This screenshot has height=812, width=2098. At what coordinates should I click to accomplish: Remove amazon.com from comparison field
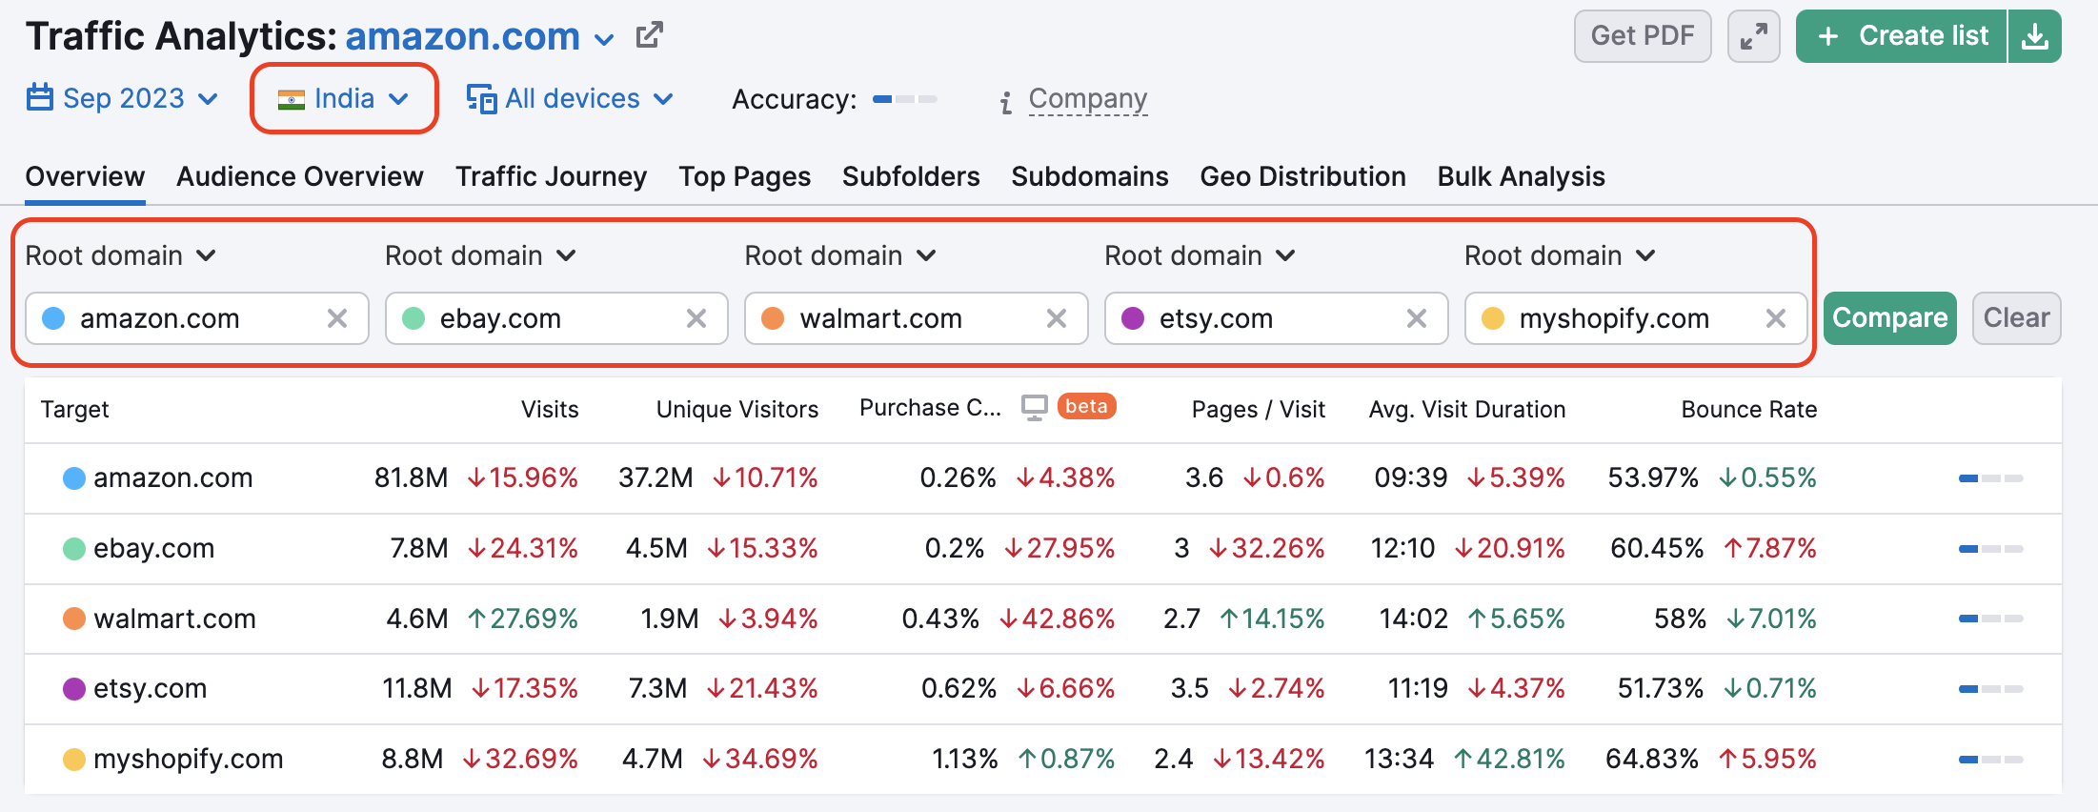[x=337, y=318]
